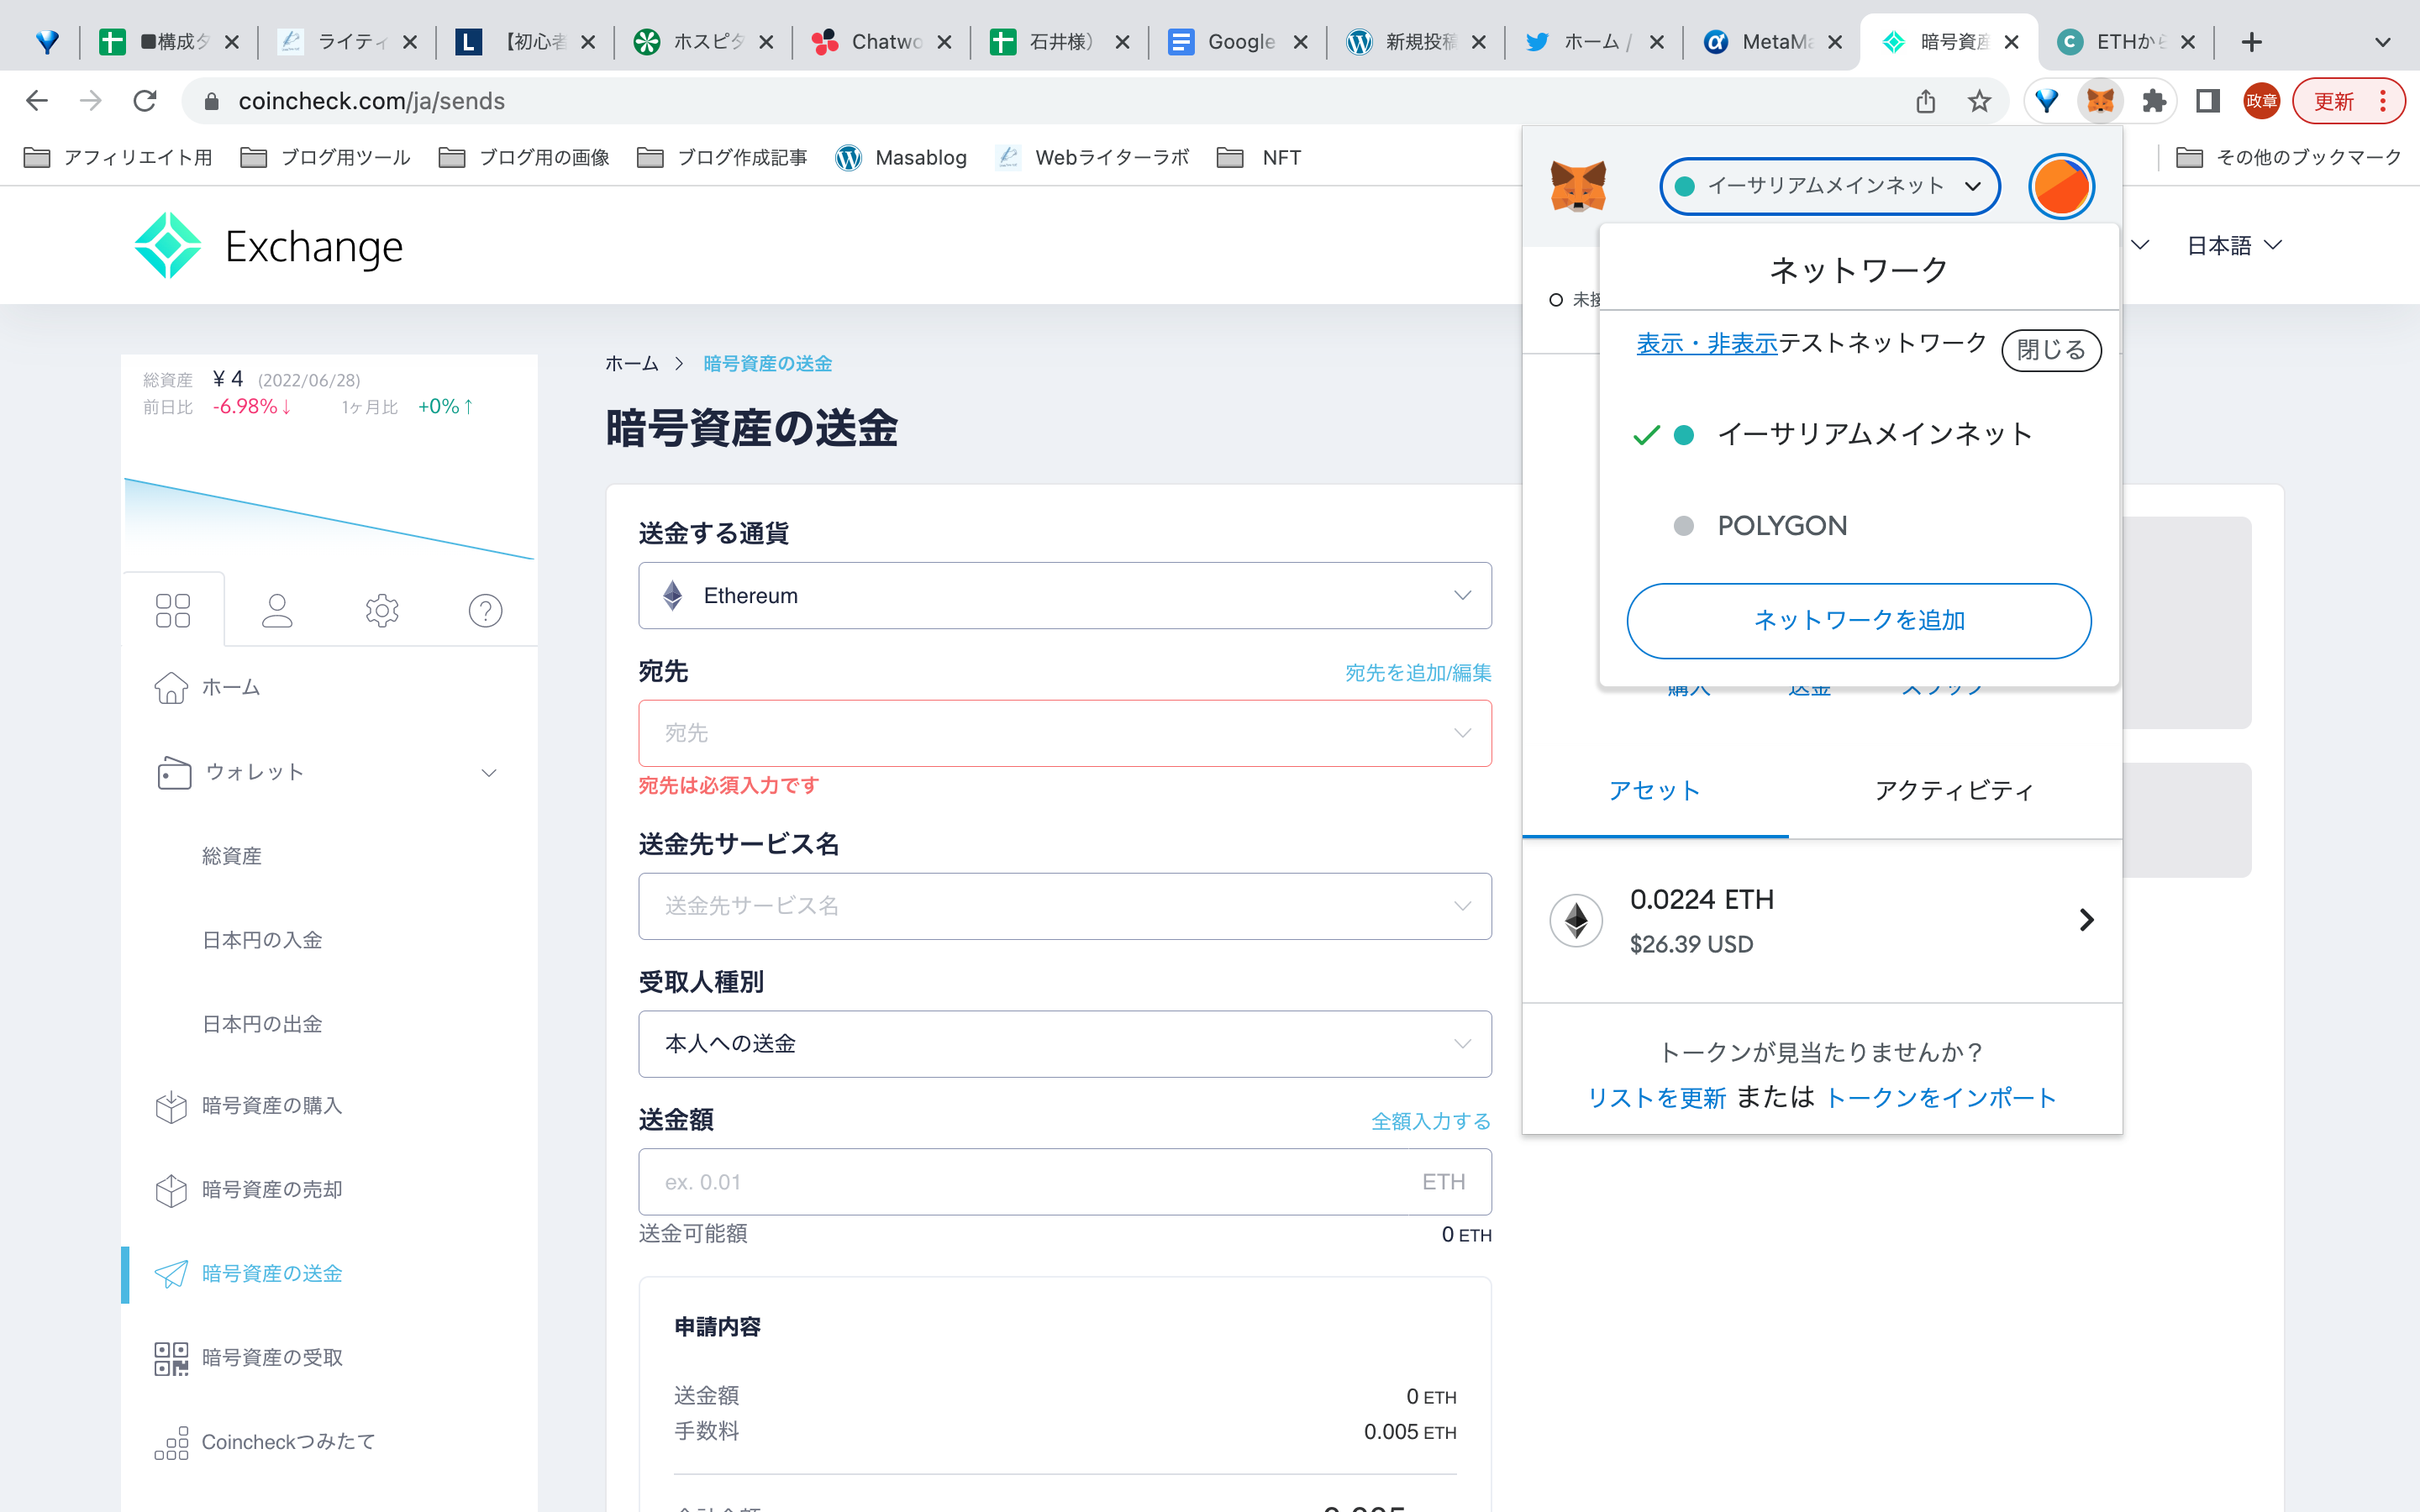Click the 宛先を追加/編集 link
The width and height of the screenshot is (2420, 1512).
1418,673
